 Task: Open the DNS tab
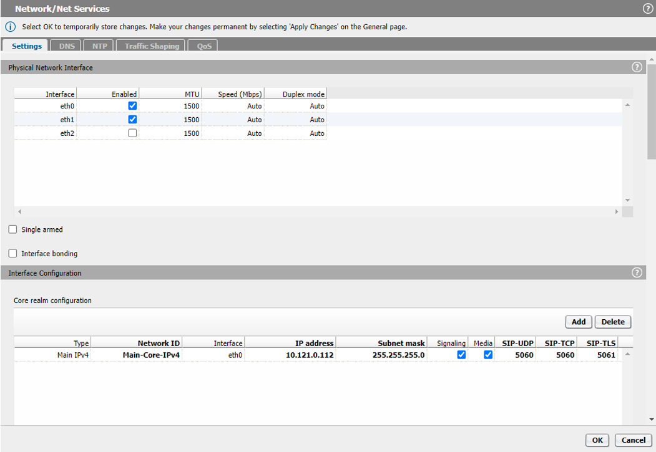67,46
